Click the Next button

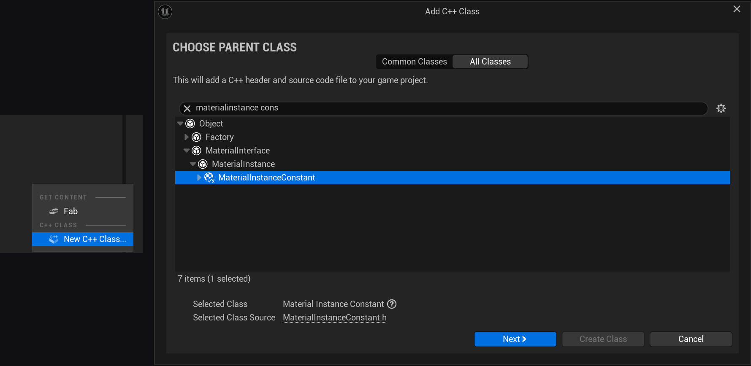(515, 339)
